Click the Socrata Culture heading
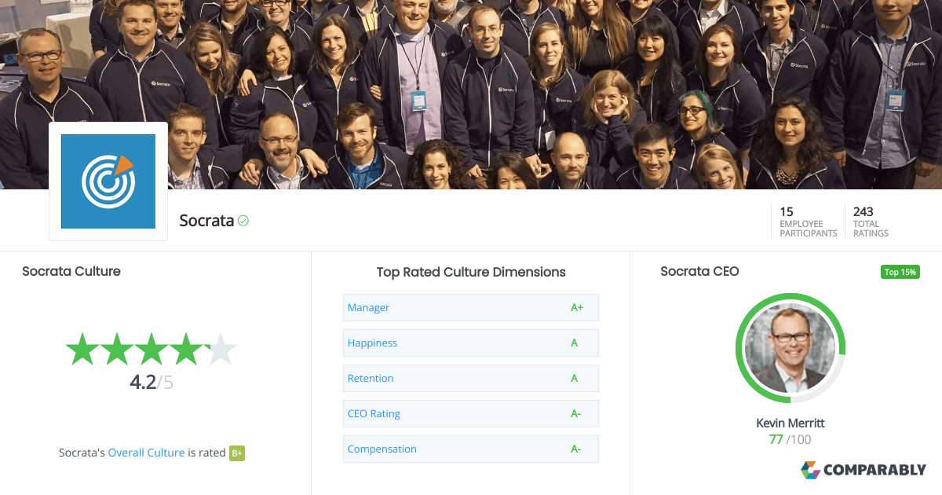Viewport: 942px width, 495px height. [71, 271]
